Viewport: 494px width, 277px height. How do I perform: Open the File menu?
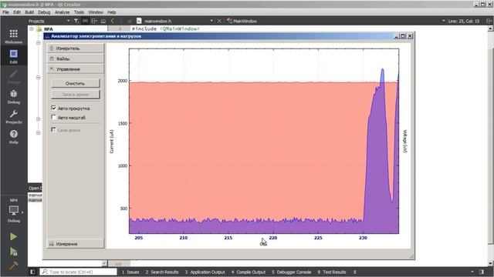(x=5, y=12)
